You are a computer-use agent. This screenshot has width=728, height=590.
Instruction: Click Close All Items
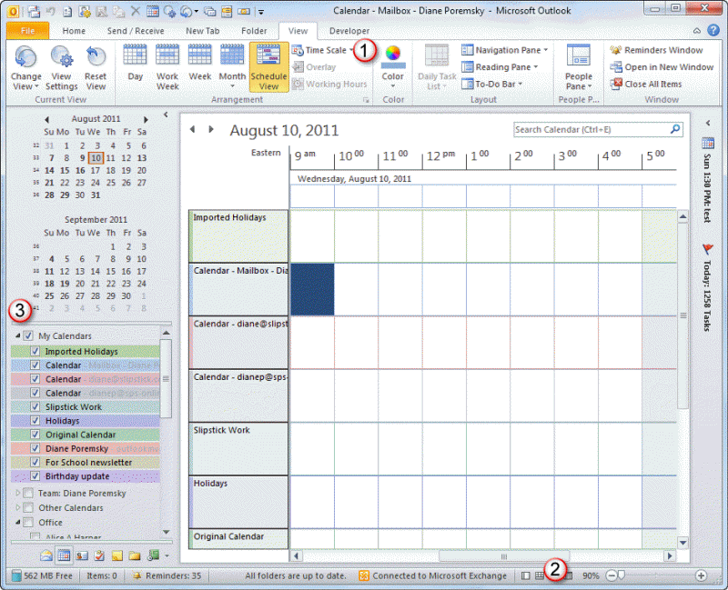click(646, 84)
